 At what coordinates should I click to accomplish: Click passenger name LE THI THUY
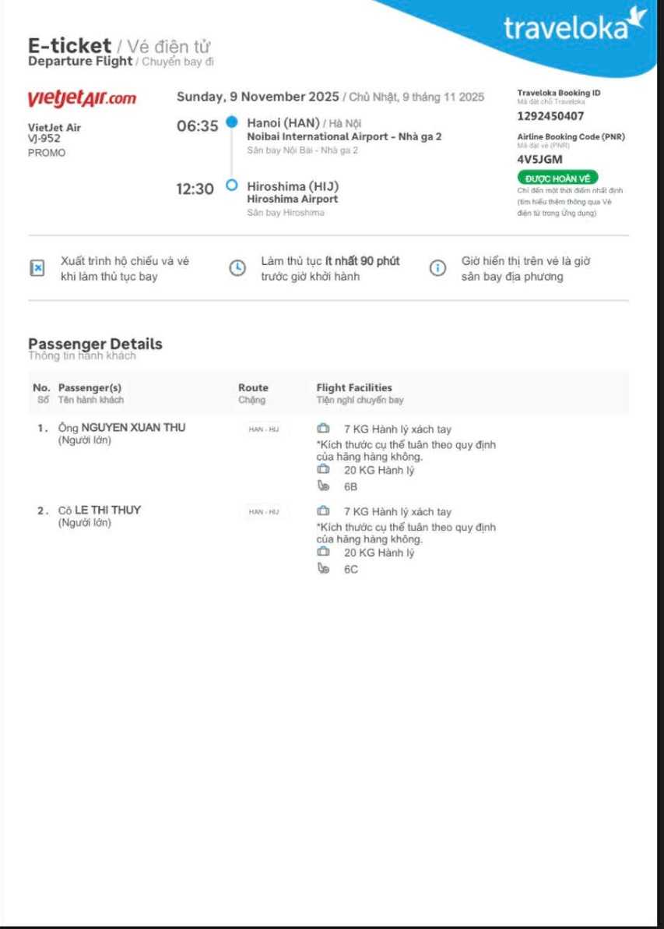107,510
